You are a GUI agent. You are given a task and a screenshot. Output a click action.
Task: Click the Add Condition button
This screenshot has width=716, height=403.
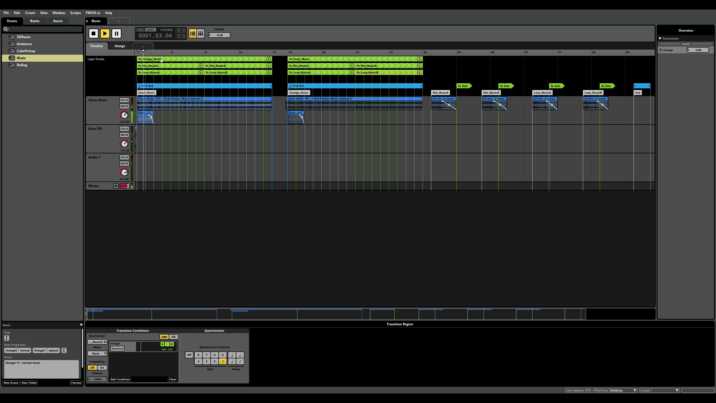pos(120,379)
